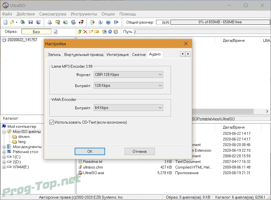Screen dimensions: 271x200
Task: Switch to the Виртуальный привод tab
Action: tap(84, 54)
